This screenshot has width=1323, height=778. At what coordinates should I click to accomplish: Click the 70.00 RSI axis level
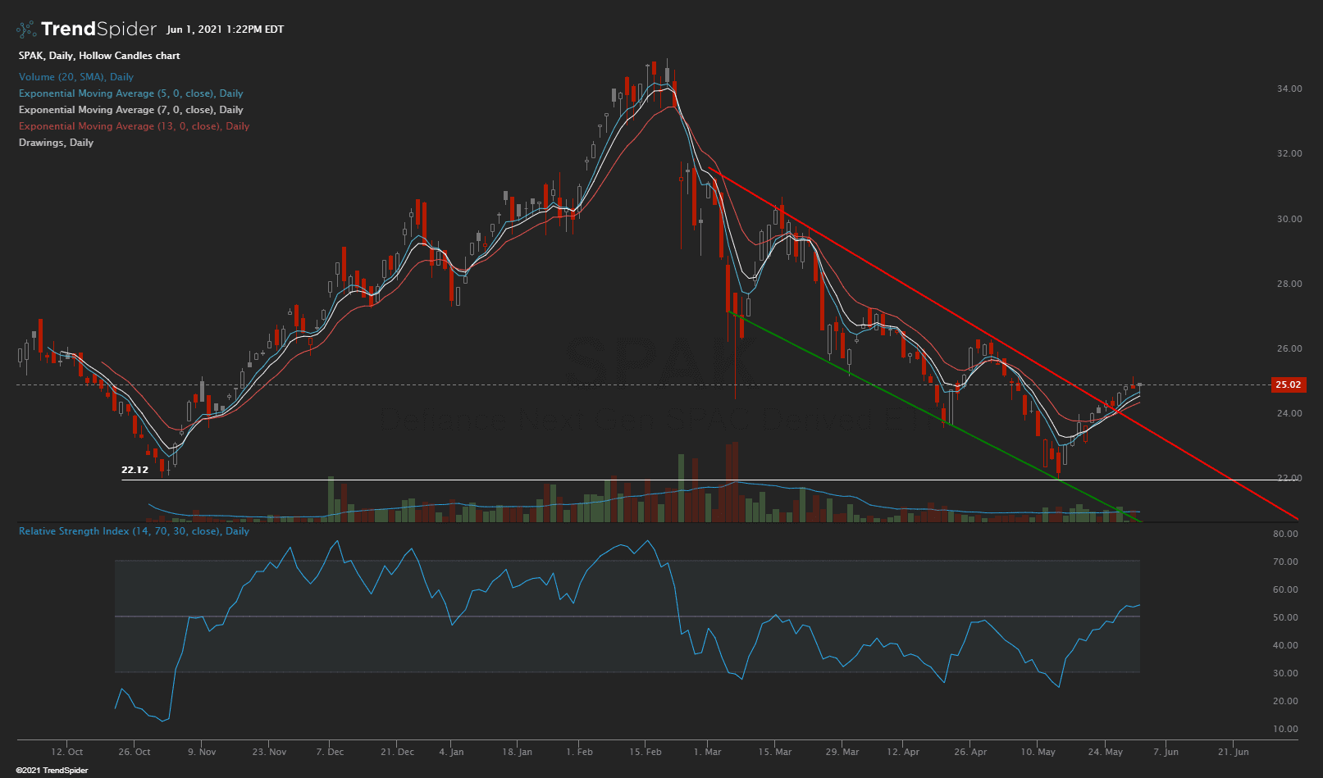click(1284, 562)
